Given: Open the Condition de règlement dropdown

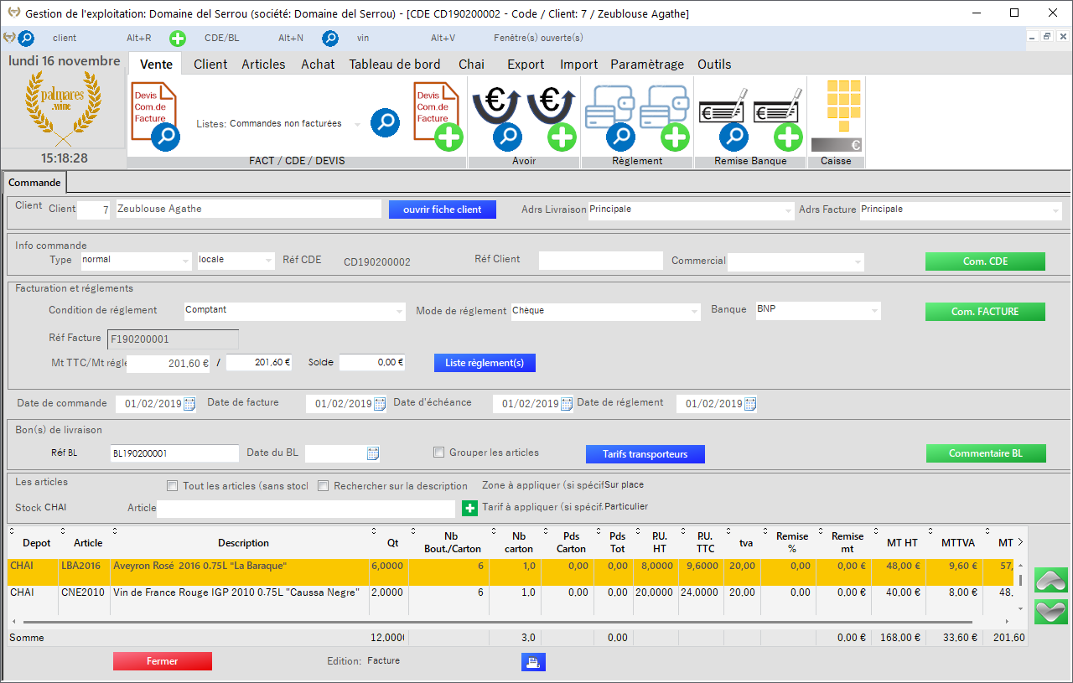Looking at the screenshot, I should coord(399,312).
